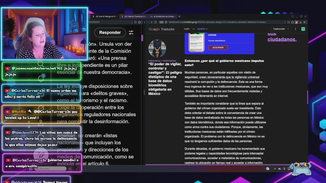The width and height of the screenshot is (326, 183).
Task: Click the green 'ae' extension icon
Action: point(303,29)
